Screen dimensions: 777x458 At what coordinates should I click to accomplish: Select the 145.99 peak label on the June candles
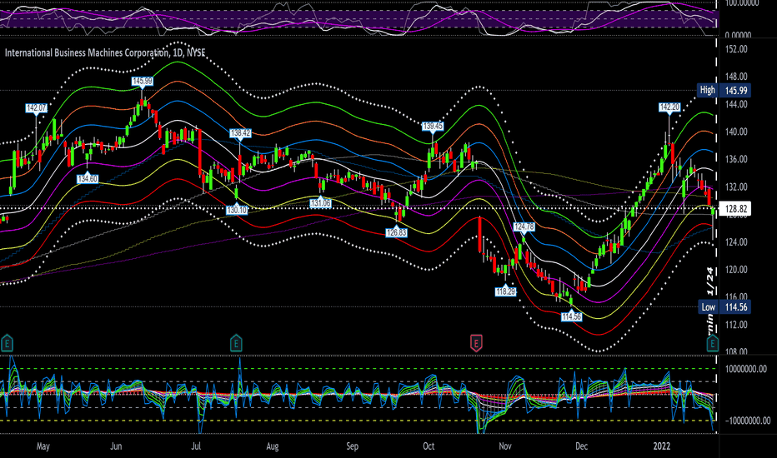click(143, 82)
